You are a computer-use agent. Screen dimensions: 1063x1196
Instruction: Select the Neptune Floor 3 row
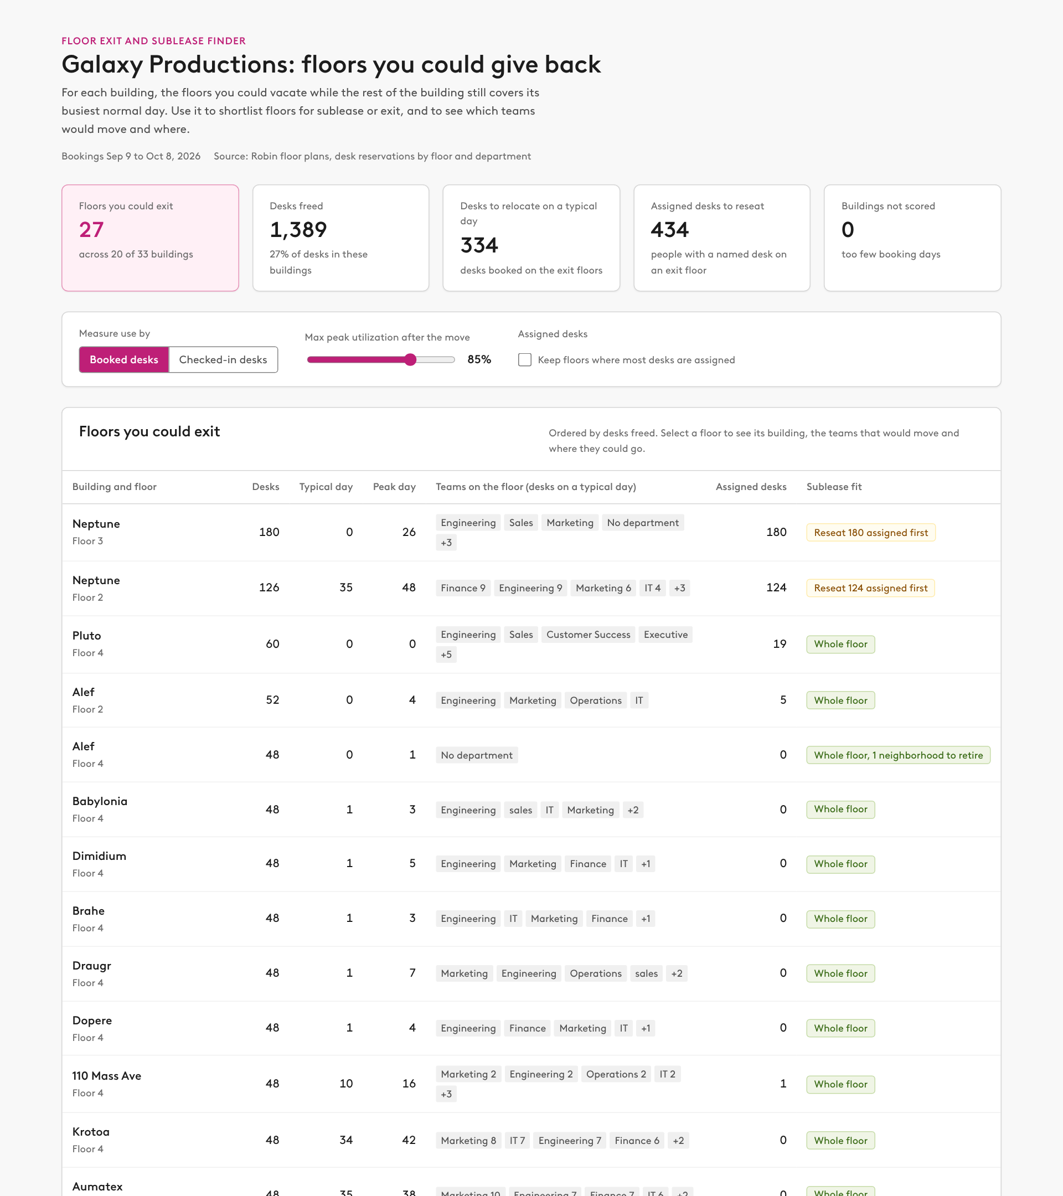(x=531, y=532)
